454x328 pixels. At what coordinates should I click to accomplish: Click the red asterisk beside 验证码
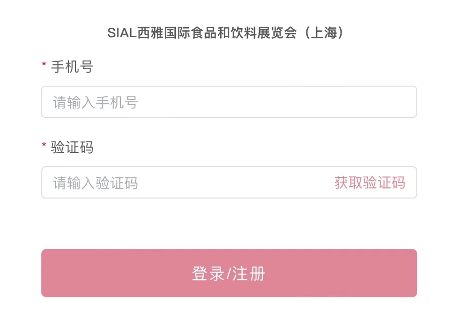coord(44,146)
